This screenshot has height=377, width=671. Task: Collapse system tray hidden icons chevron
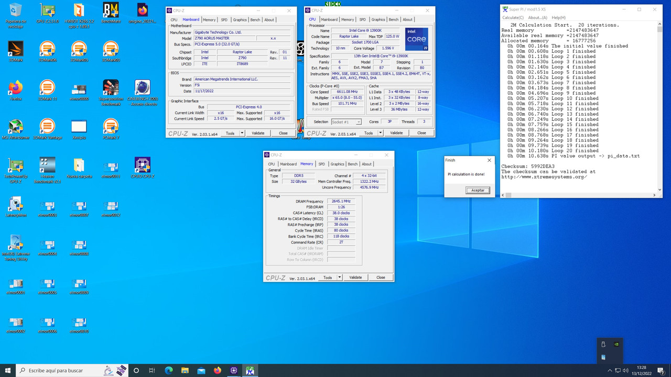pyautogui.click(x=610, y=370)
